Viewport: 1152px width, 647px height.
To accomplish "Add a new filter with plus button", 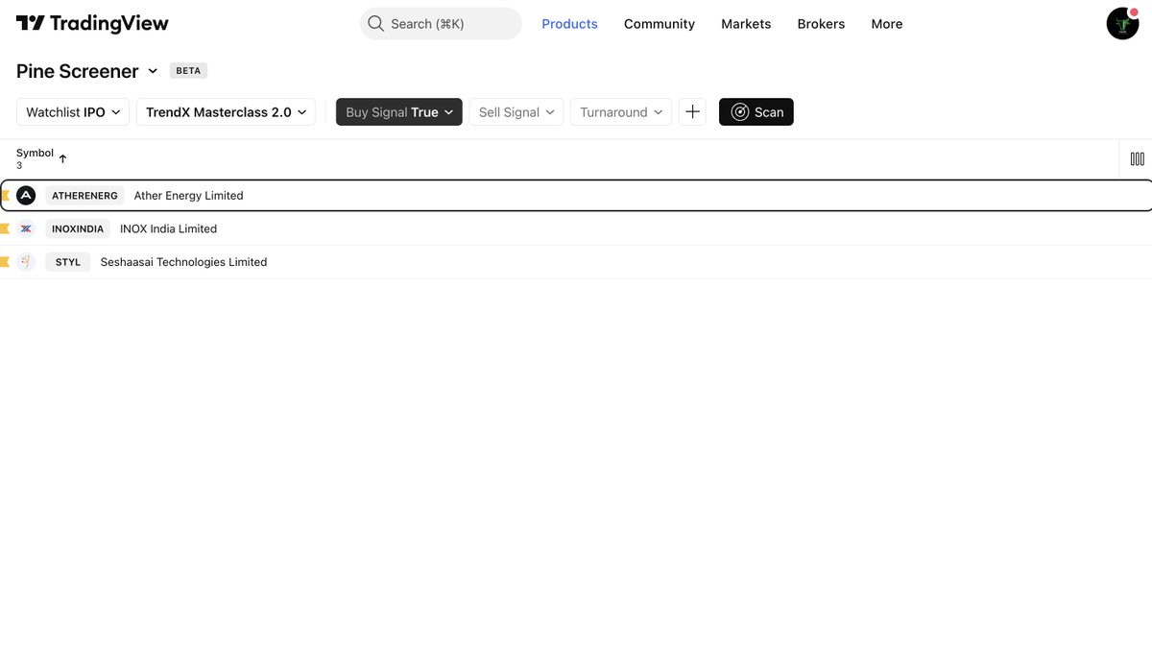I will coord(692,112).
